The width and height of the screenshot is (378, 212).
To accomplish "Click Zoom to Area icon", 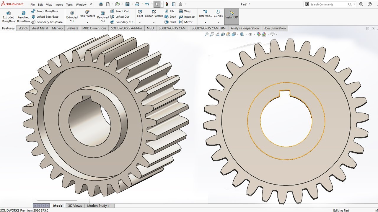I will (212, 34).
